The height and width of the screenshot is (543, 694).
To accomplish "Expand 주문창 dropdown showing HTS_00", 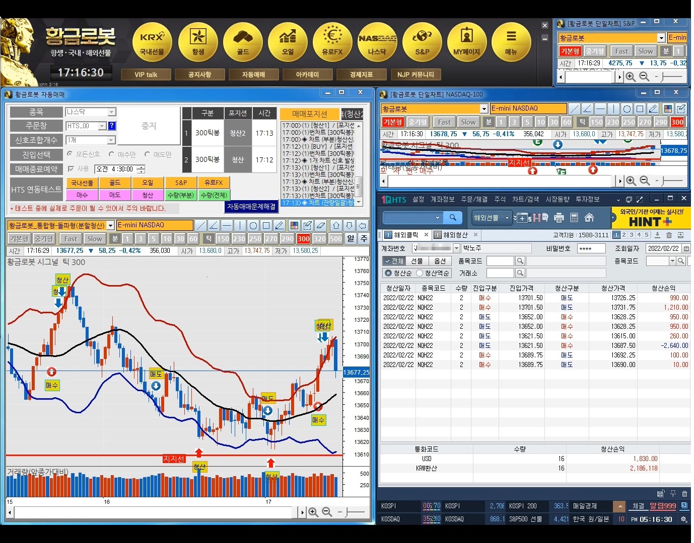I will click(x=102, y=126).
